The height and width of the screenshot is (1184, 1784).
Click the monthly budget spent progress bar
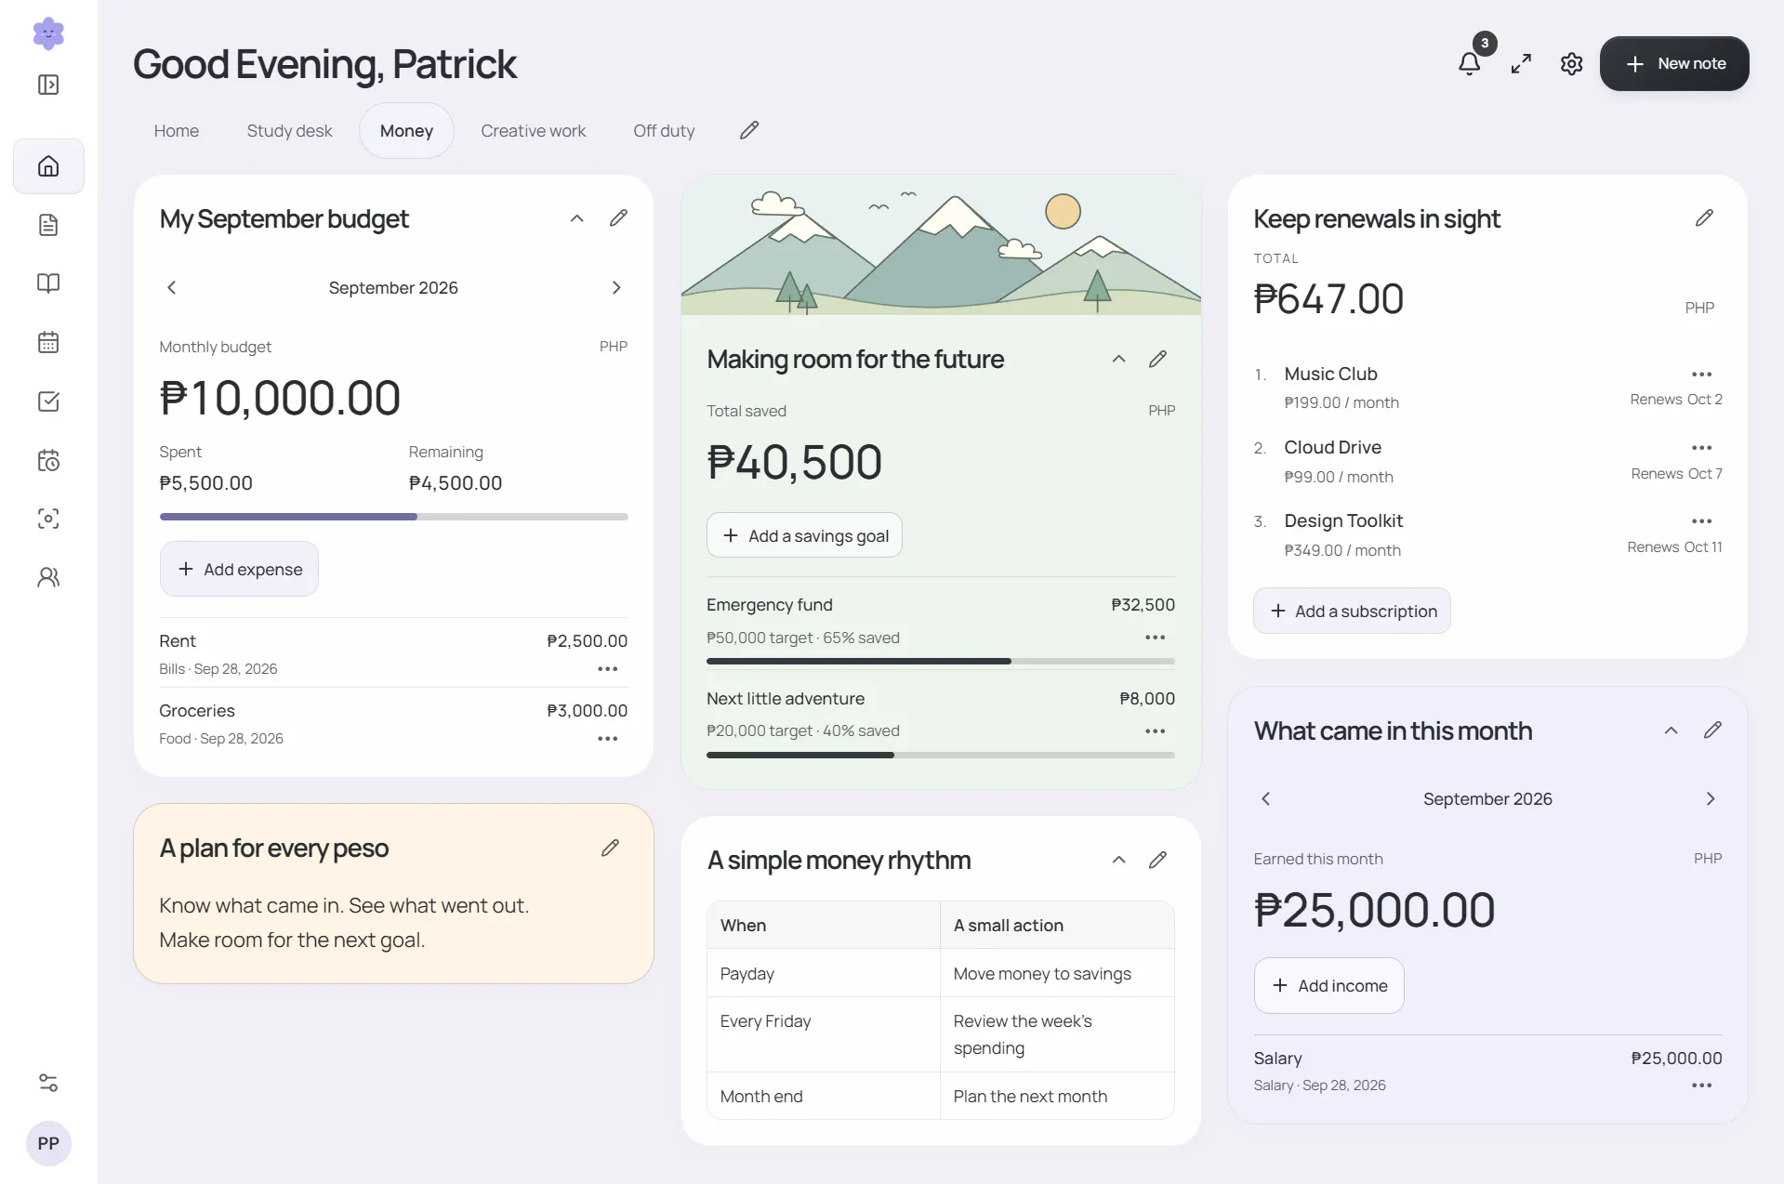tap(393, 517)
